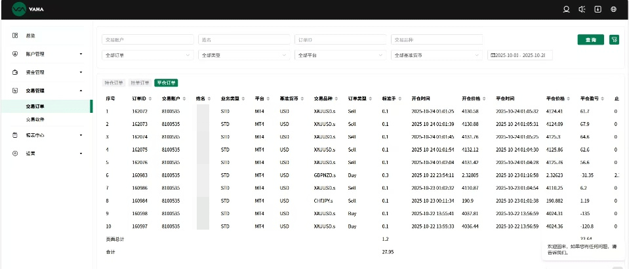This screenshot has height=269, width=629.
Task: Open the user profile icon
Action: [566, 9]
